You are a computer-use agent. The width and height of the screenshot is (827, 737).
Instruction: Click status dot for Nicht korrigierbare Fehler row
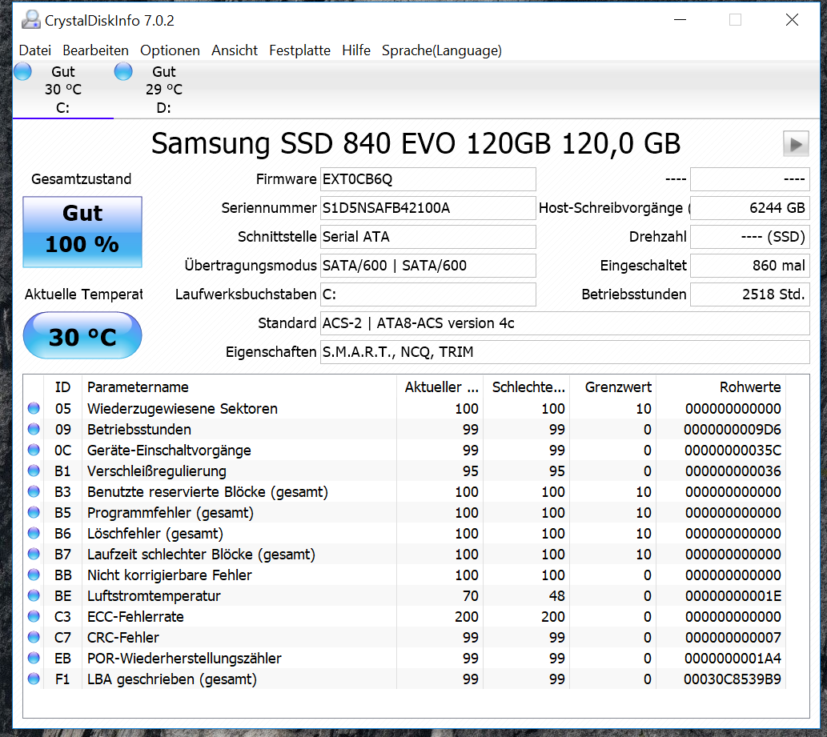(x=34, y=575)
